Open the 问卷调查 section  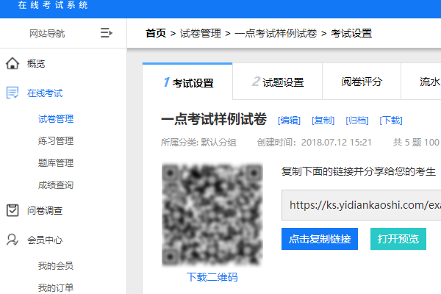point(45,211)
